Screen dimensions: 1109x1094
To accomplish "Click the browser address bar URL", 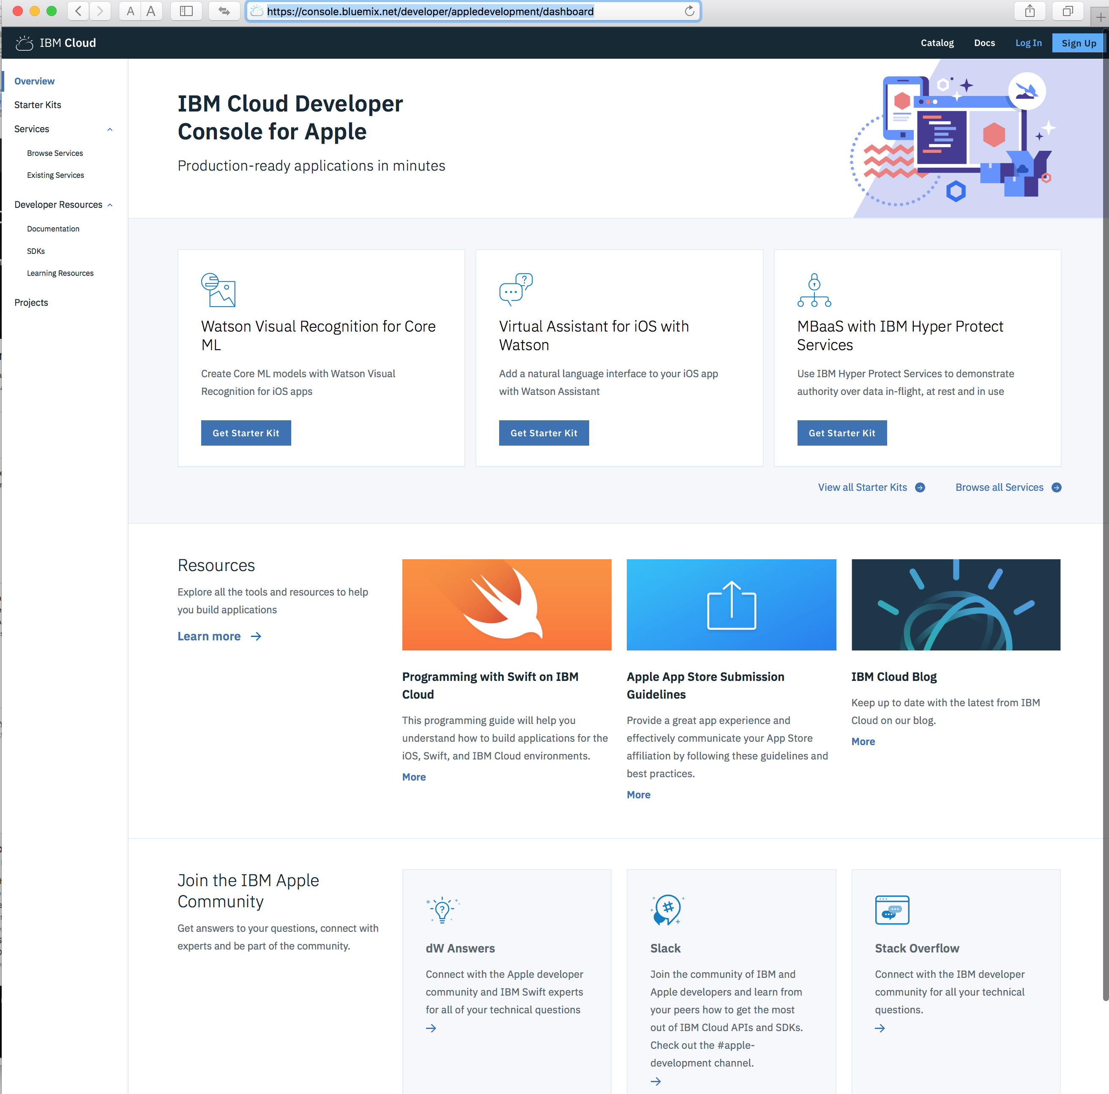I will coord(430,11).
